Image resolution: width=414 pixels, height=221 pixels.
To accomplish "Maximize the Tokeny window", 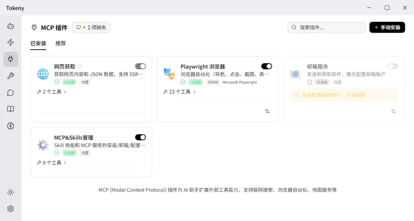I will [x=387, y=8].
